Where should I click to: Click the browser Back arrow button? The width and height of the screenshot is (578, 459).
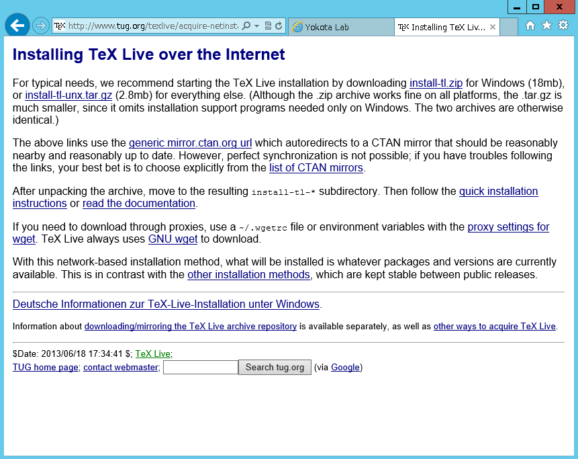(x=17, y=26)
